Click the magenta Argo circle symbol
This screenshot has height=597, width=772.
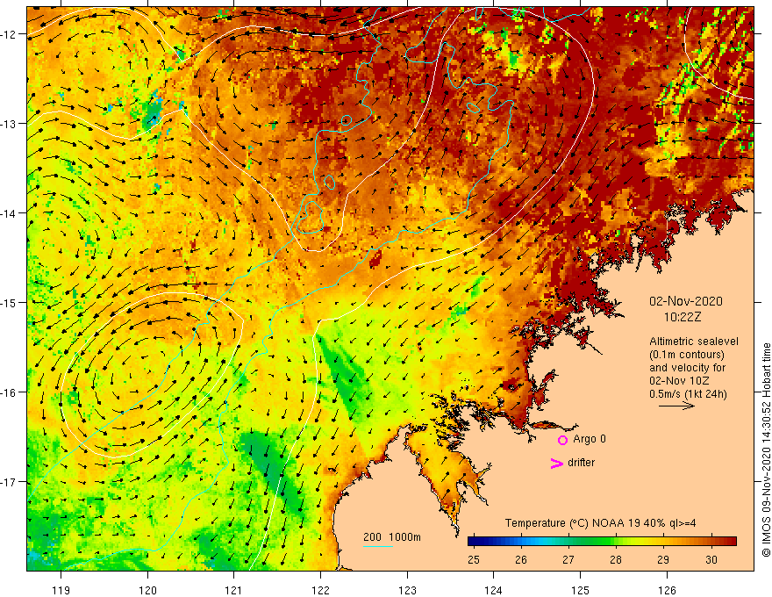pos(562,440)
